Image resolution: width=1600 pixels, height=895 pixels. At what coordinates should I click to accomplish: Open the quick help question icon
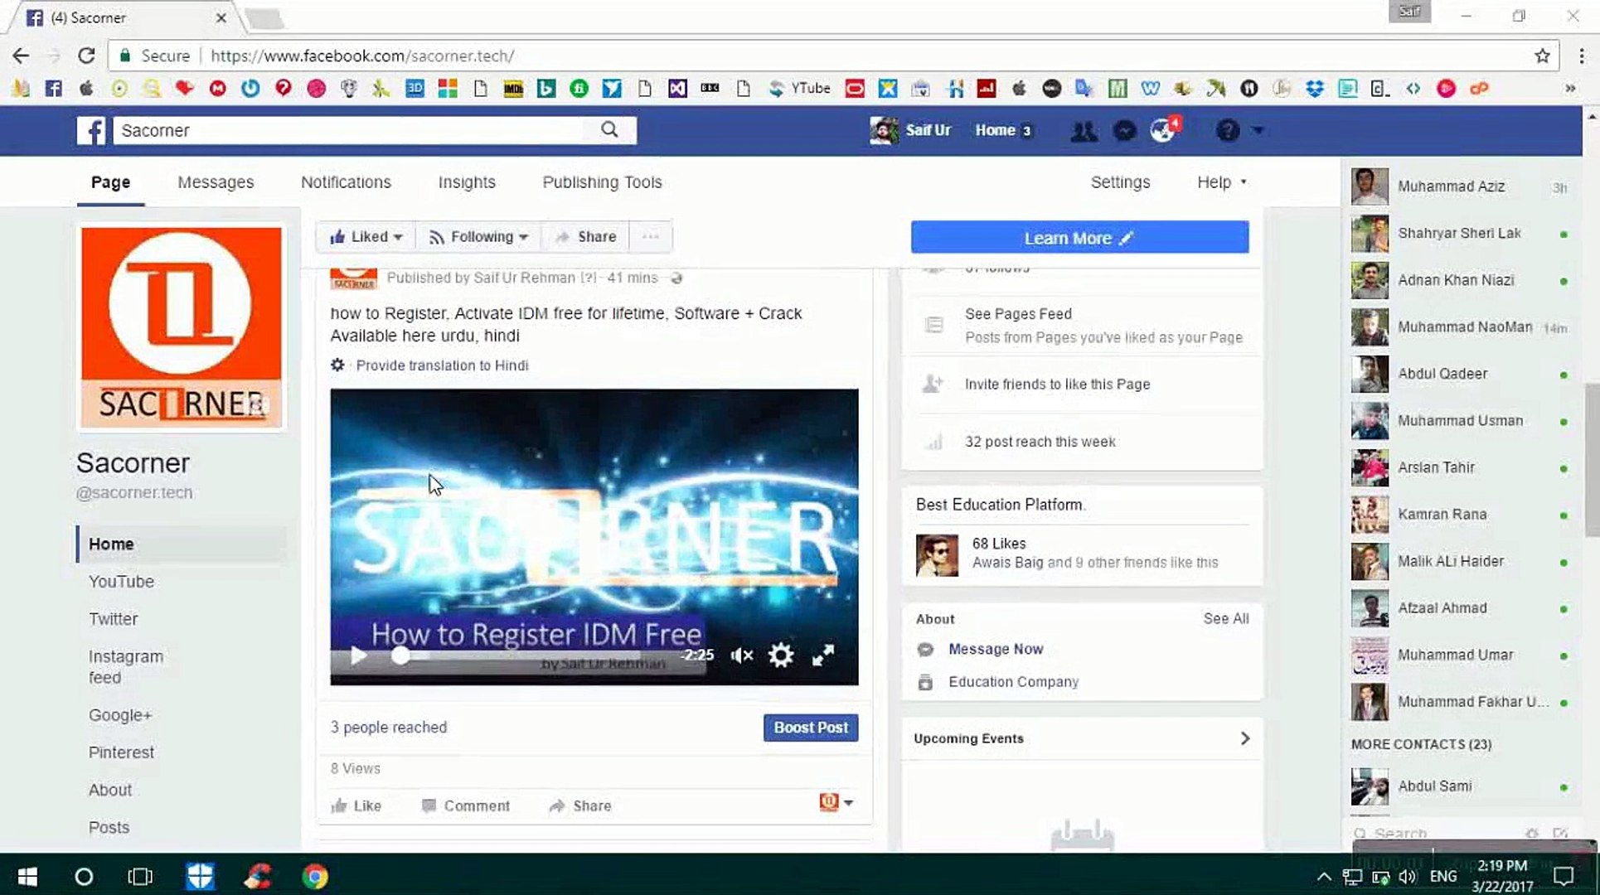tap(1228, 131)
